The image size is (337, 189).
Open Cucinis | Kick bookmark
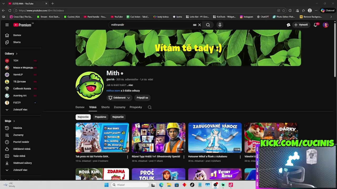pos(72,17)
